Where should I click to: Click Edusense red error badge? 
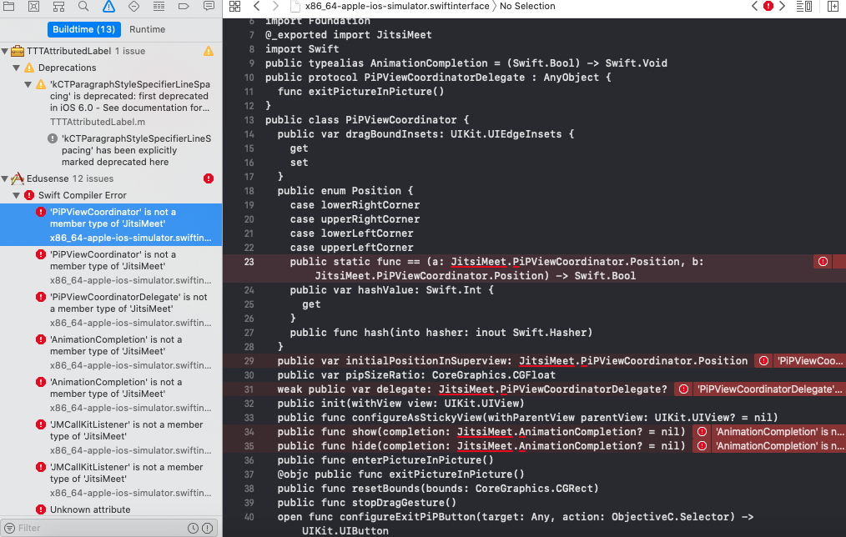click(x=209, y=178)
